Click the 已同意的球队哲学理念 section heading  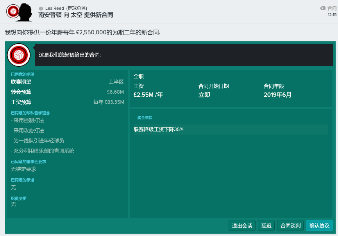click(30, 113)
